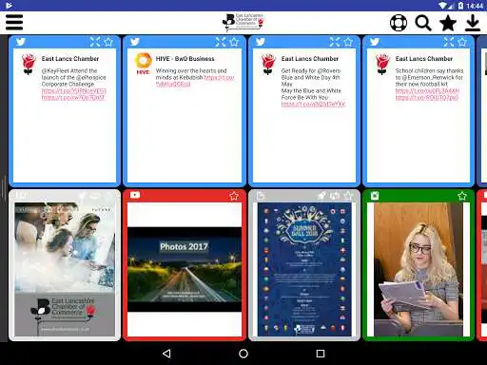Screen dimensions: 487x365
Task: Expand the HIVE BwD Business tweet card
Action: pyautogui.click(x=221, y=42)
